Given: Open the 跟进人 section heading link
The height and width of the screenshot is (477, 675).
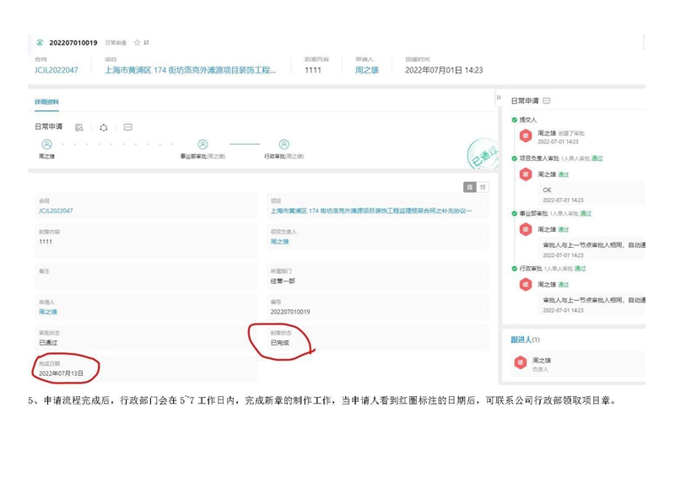Looking at the screenshot, I should click(521, 340).
